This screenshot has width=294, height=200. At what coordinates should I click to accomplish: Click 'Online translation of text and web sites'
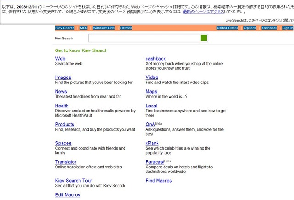tap(88, 167)
